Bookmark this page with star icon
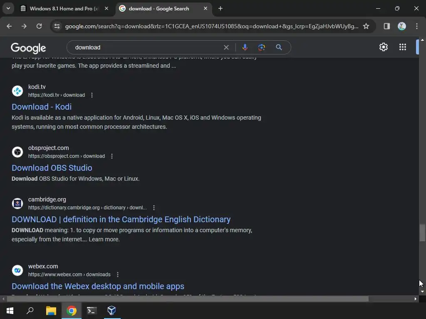Image resolution: width=426 pixels, height=319 pixels. tap(366, 26)
